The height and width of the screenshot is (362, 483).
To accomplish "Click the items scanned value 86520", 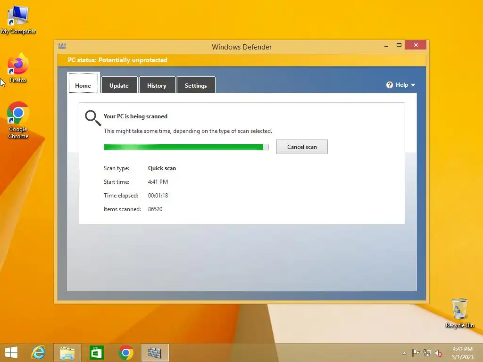I will [x=155, y=209].
